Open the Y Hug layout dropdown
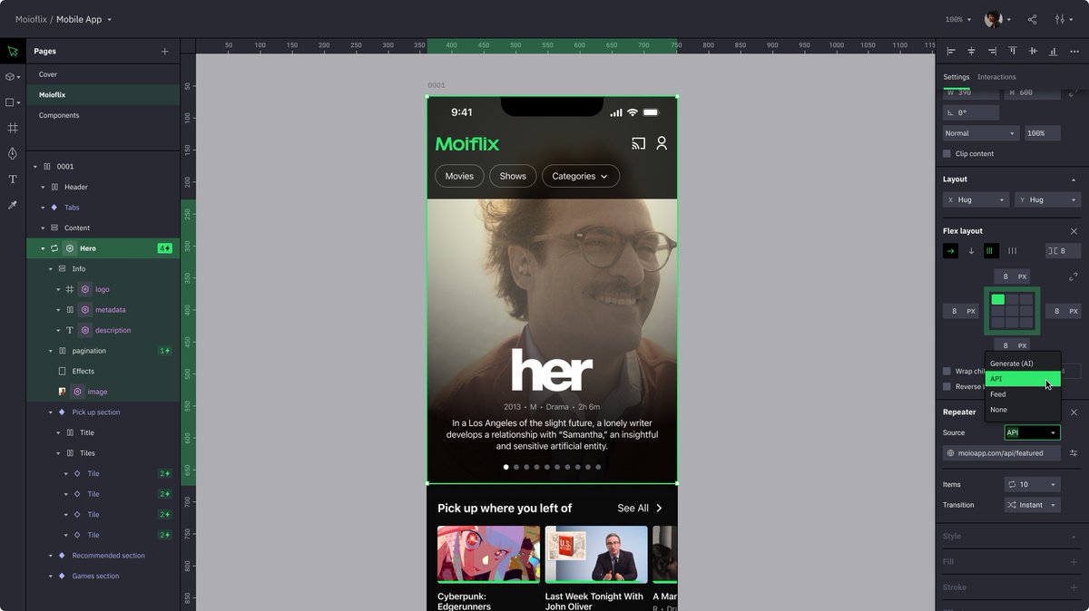The image size is (1089, 611). tap(1047, 199)
